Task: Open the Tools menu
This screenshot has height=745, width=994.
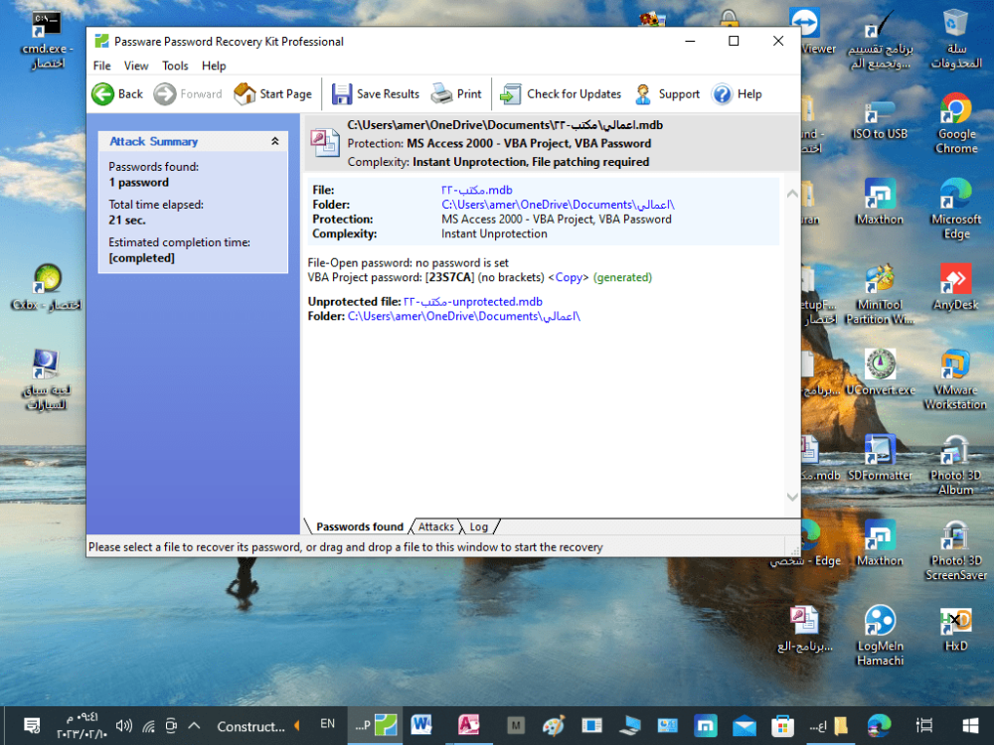Action: click(x=175, y=66)
